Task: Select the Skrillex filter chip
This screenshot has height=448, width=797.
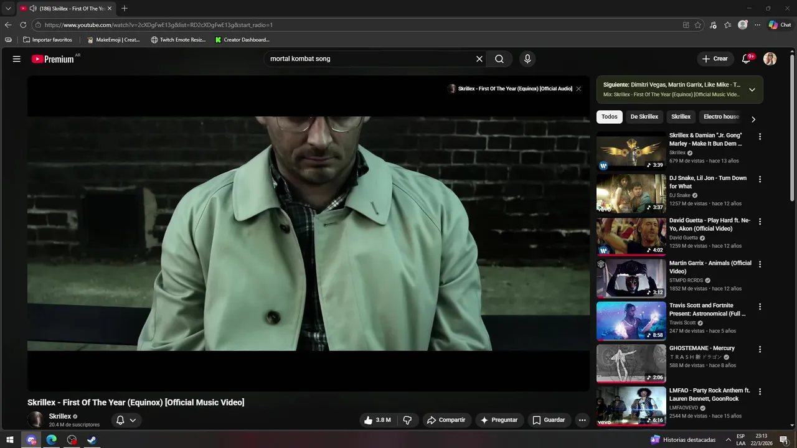Action: (681, 117)
